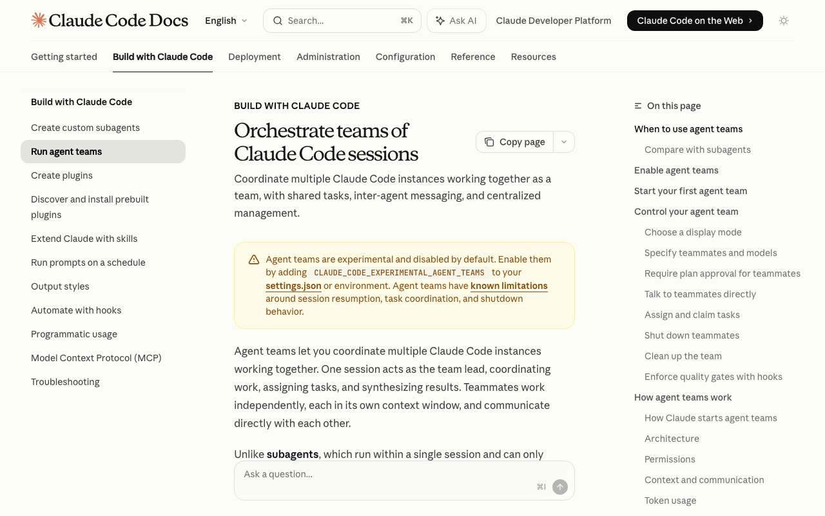Click the copy icon next to Copy page
This screenshot has width=825, height=516.
pyautogui.click(x=490, y=141)
